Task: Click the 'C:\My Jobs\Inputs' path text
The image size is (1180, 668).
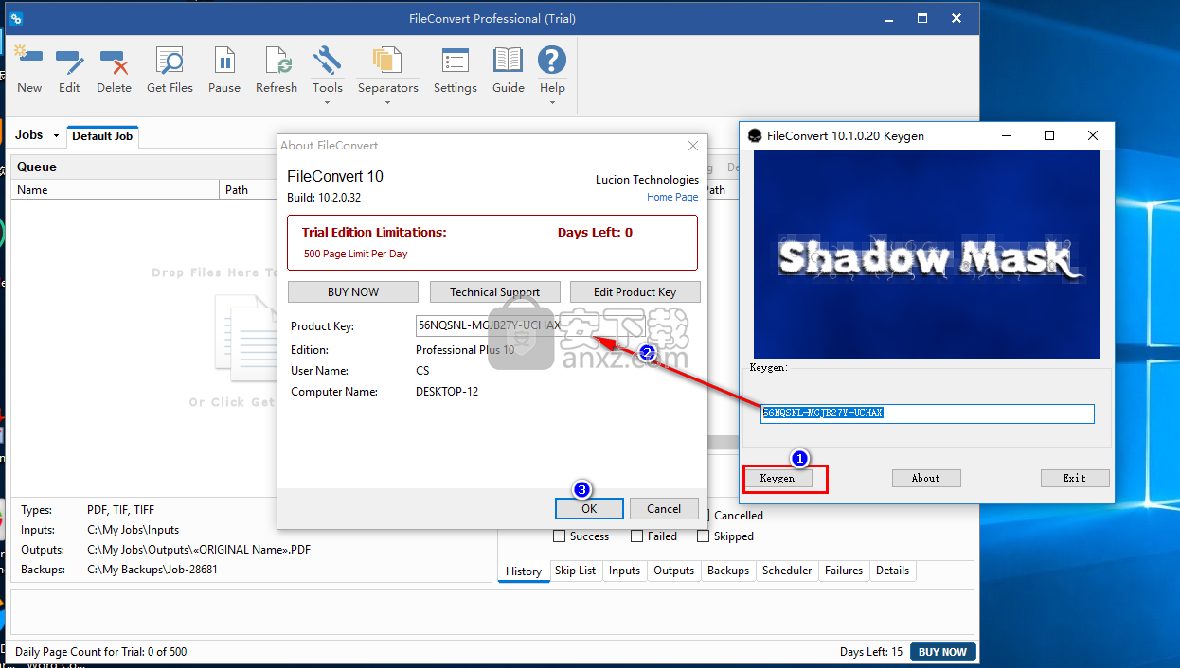Action: [133, 530]
